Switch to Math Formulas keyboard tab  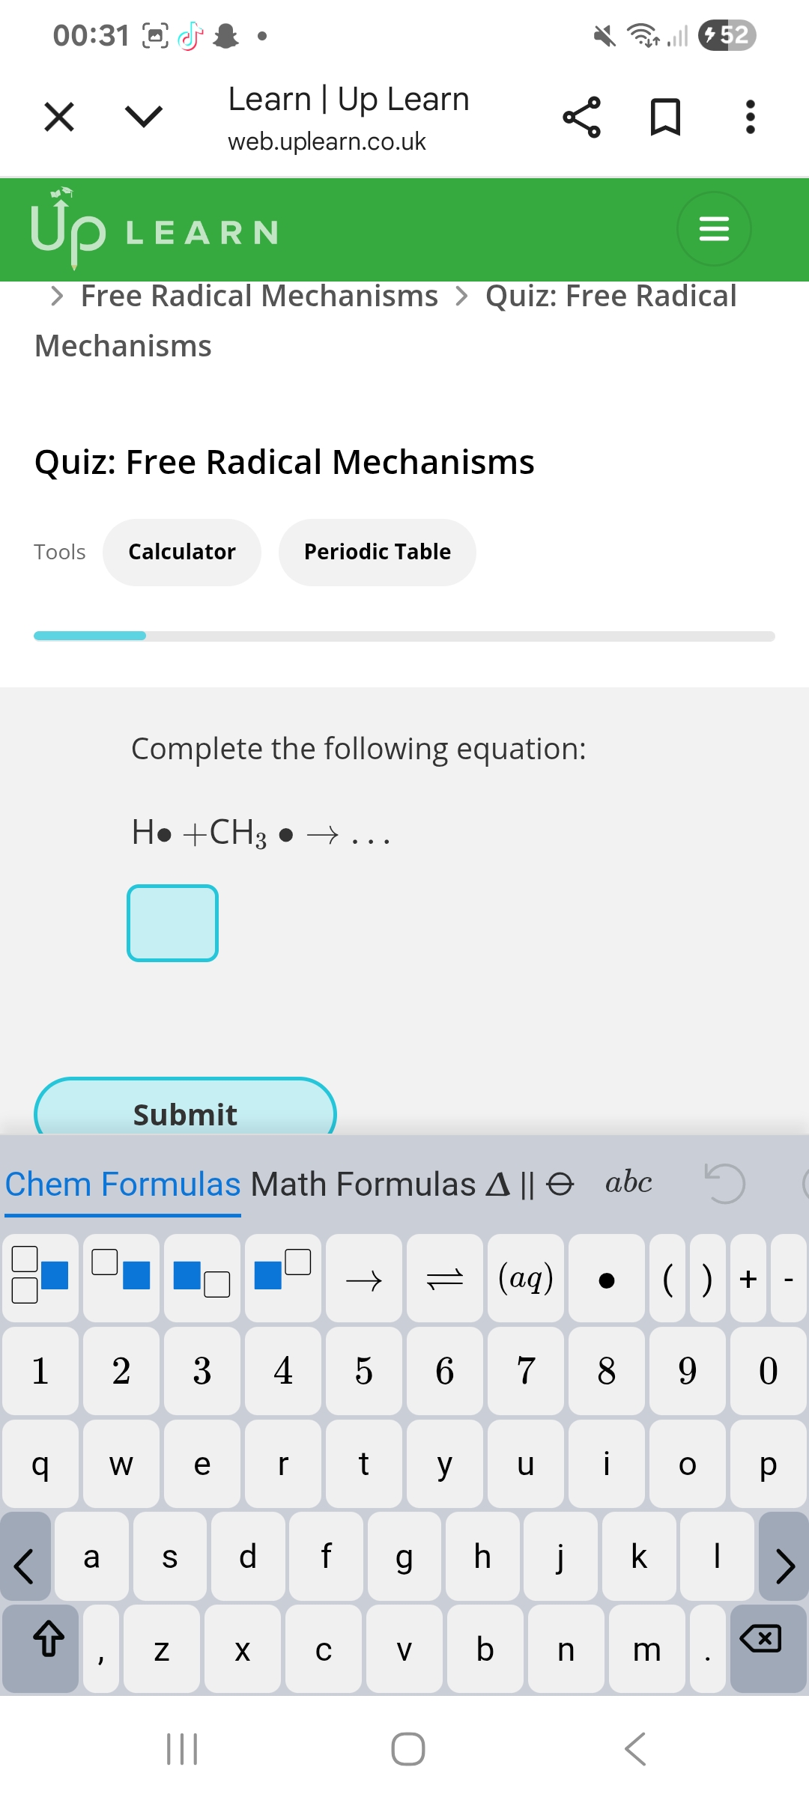point(363,1185)
